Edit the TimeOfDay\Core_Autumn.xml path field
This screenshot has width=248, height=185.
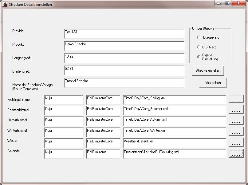(175, 121)
